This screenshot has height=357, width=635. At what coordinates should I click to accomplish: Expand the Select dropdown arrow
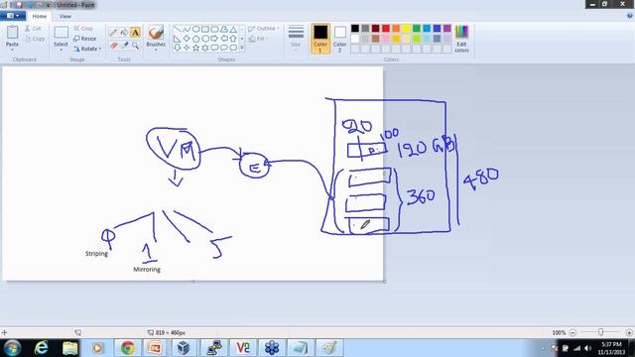click(62, 50)
